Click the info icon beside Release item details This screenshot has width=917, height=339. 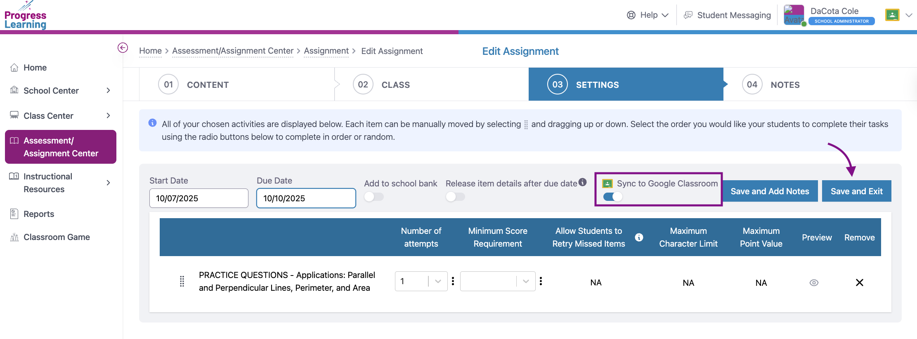pos(582,182)
